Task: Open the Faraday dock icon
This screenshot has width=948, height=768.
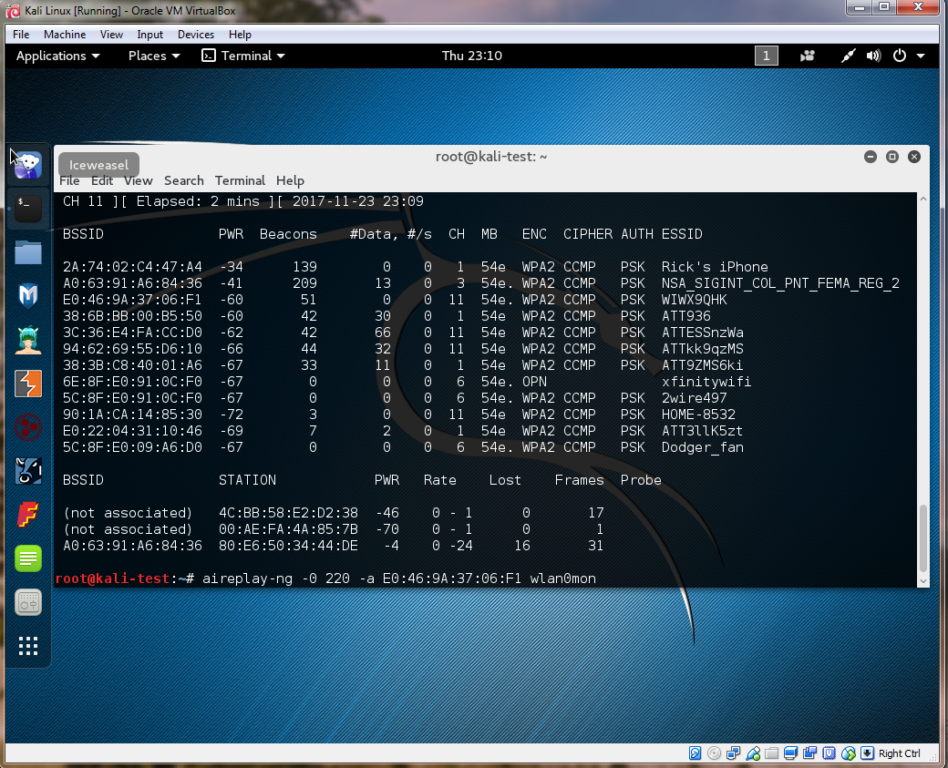Action: coord(28,515)
